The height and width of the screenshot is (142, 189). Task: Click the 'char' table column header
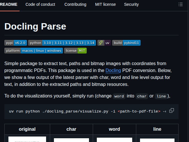click(x=71, y=129)
